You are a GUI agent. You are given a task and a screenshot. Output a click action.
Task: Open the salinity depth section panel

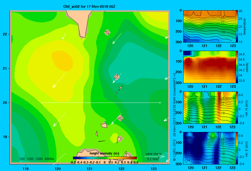(x=210, y=67)
